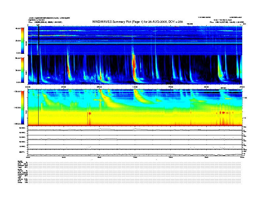Viewport: 261px width, 202px height.
Task: Click the 100 frequency label beside TNR panel
Action: click(x=245, y=98)
